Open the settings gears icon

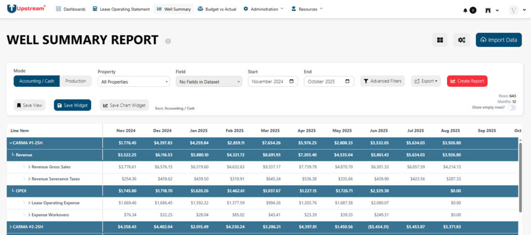point(462,40)
